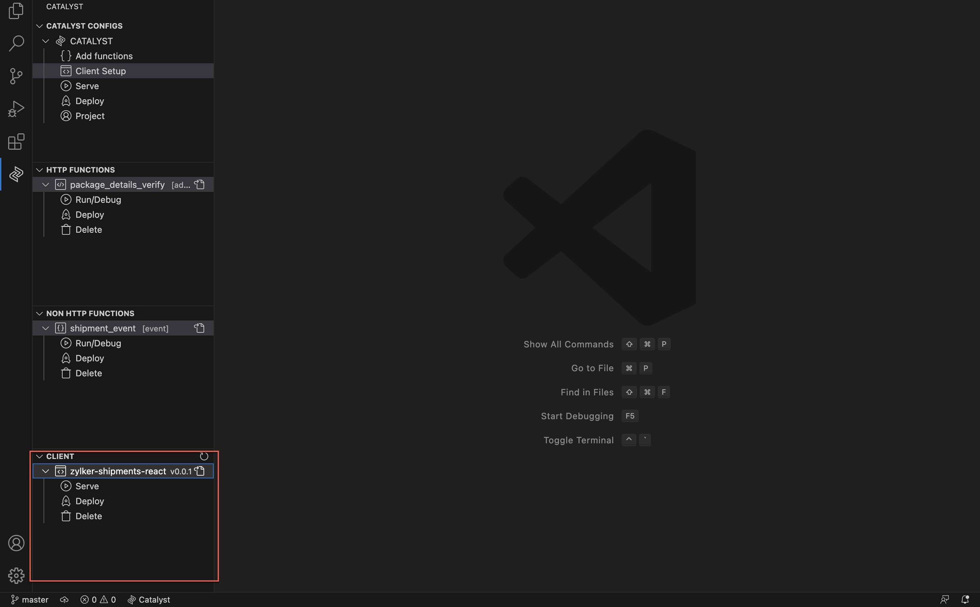The image size is (980, 607).
Task: Toggle visibility of CATALYST tree node
Action: (x=46, y=40)
